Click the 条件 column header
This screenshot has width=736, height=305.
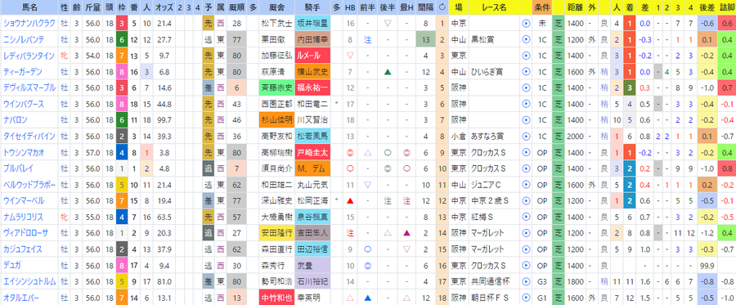(541, 7)
